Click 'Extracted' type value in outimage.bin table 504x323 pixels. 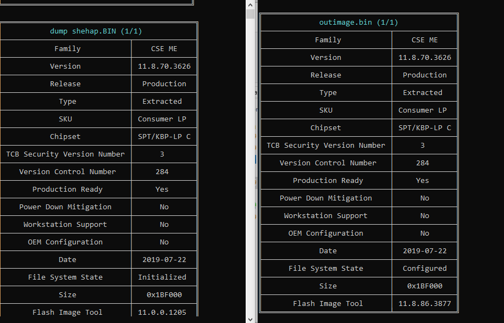pos(422,93)
